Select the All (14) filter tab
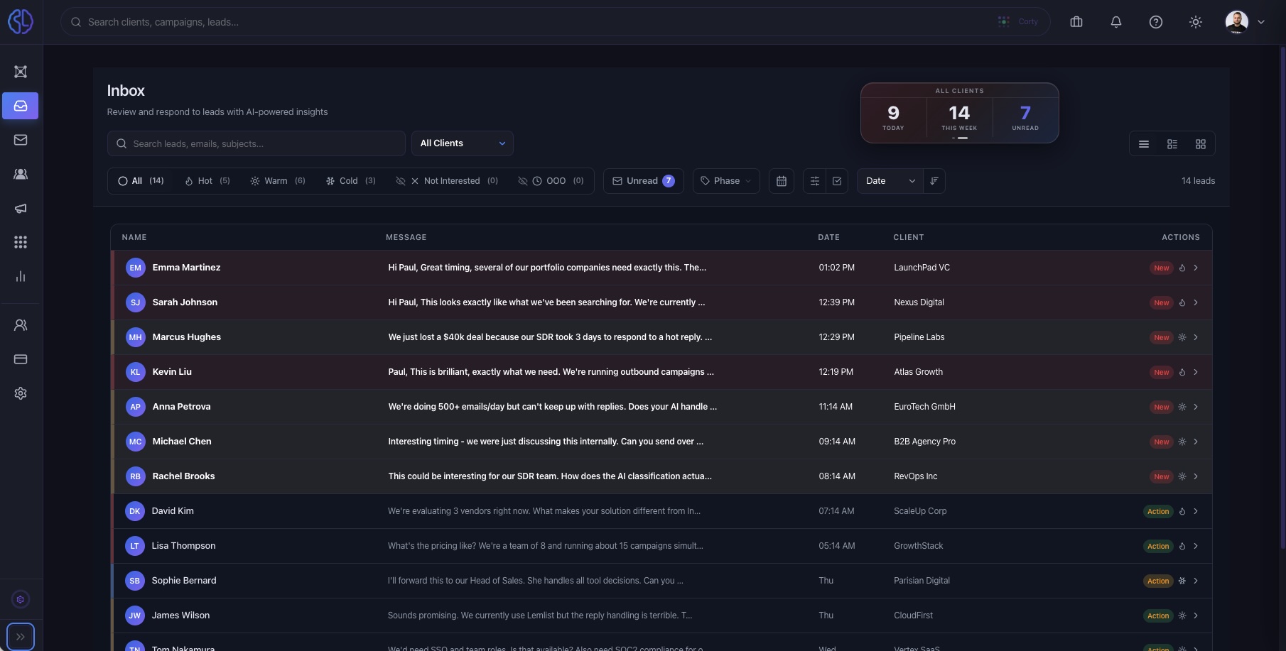Viewport: 1286px width, 651px height. click(x=141, y=181)
